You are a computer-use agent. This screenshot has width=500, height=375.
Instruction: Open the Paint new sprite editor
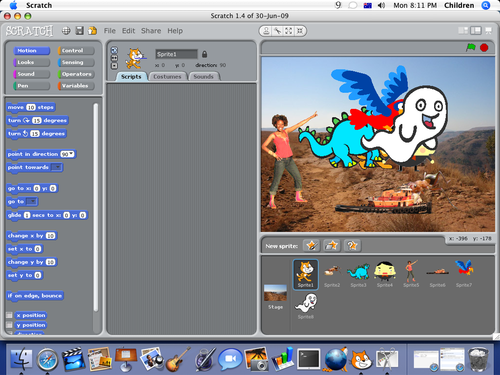click(x=312, y=246)
